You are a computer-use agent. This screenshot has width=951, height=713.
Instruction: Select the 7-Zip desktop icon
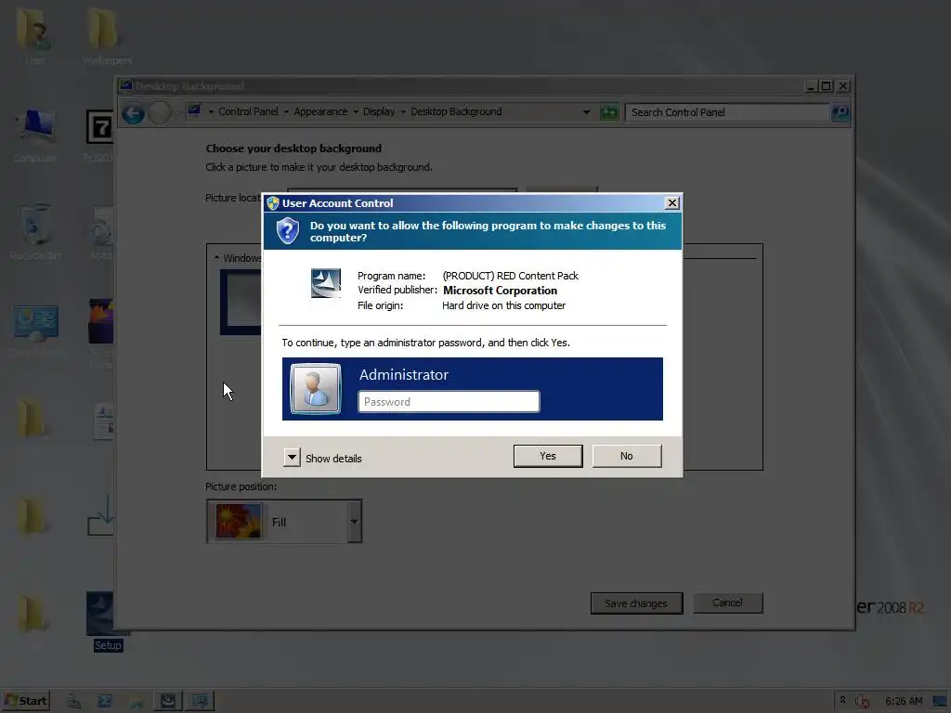[99, 136]
